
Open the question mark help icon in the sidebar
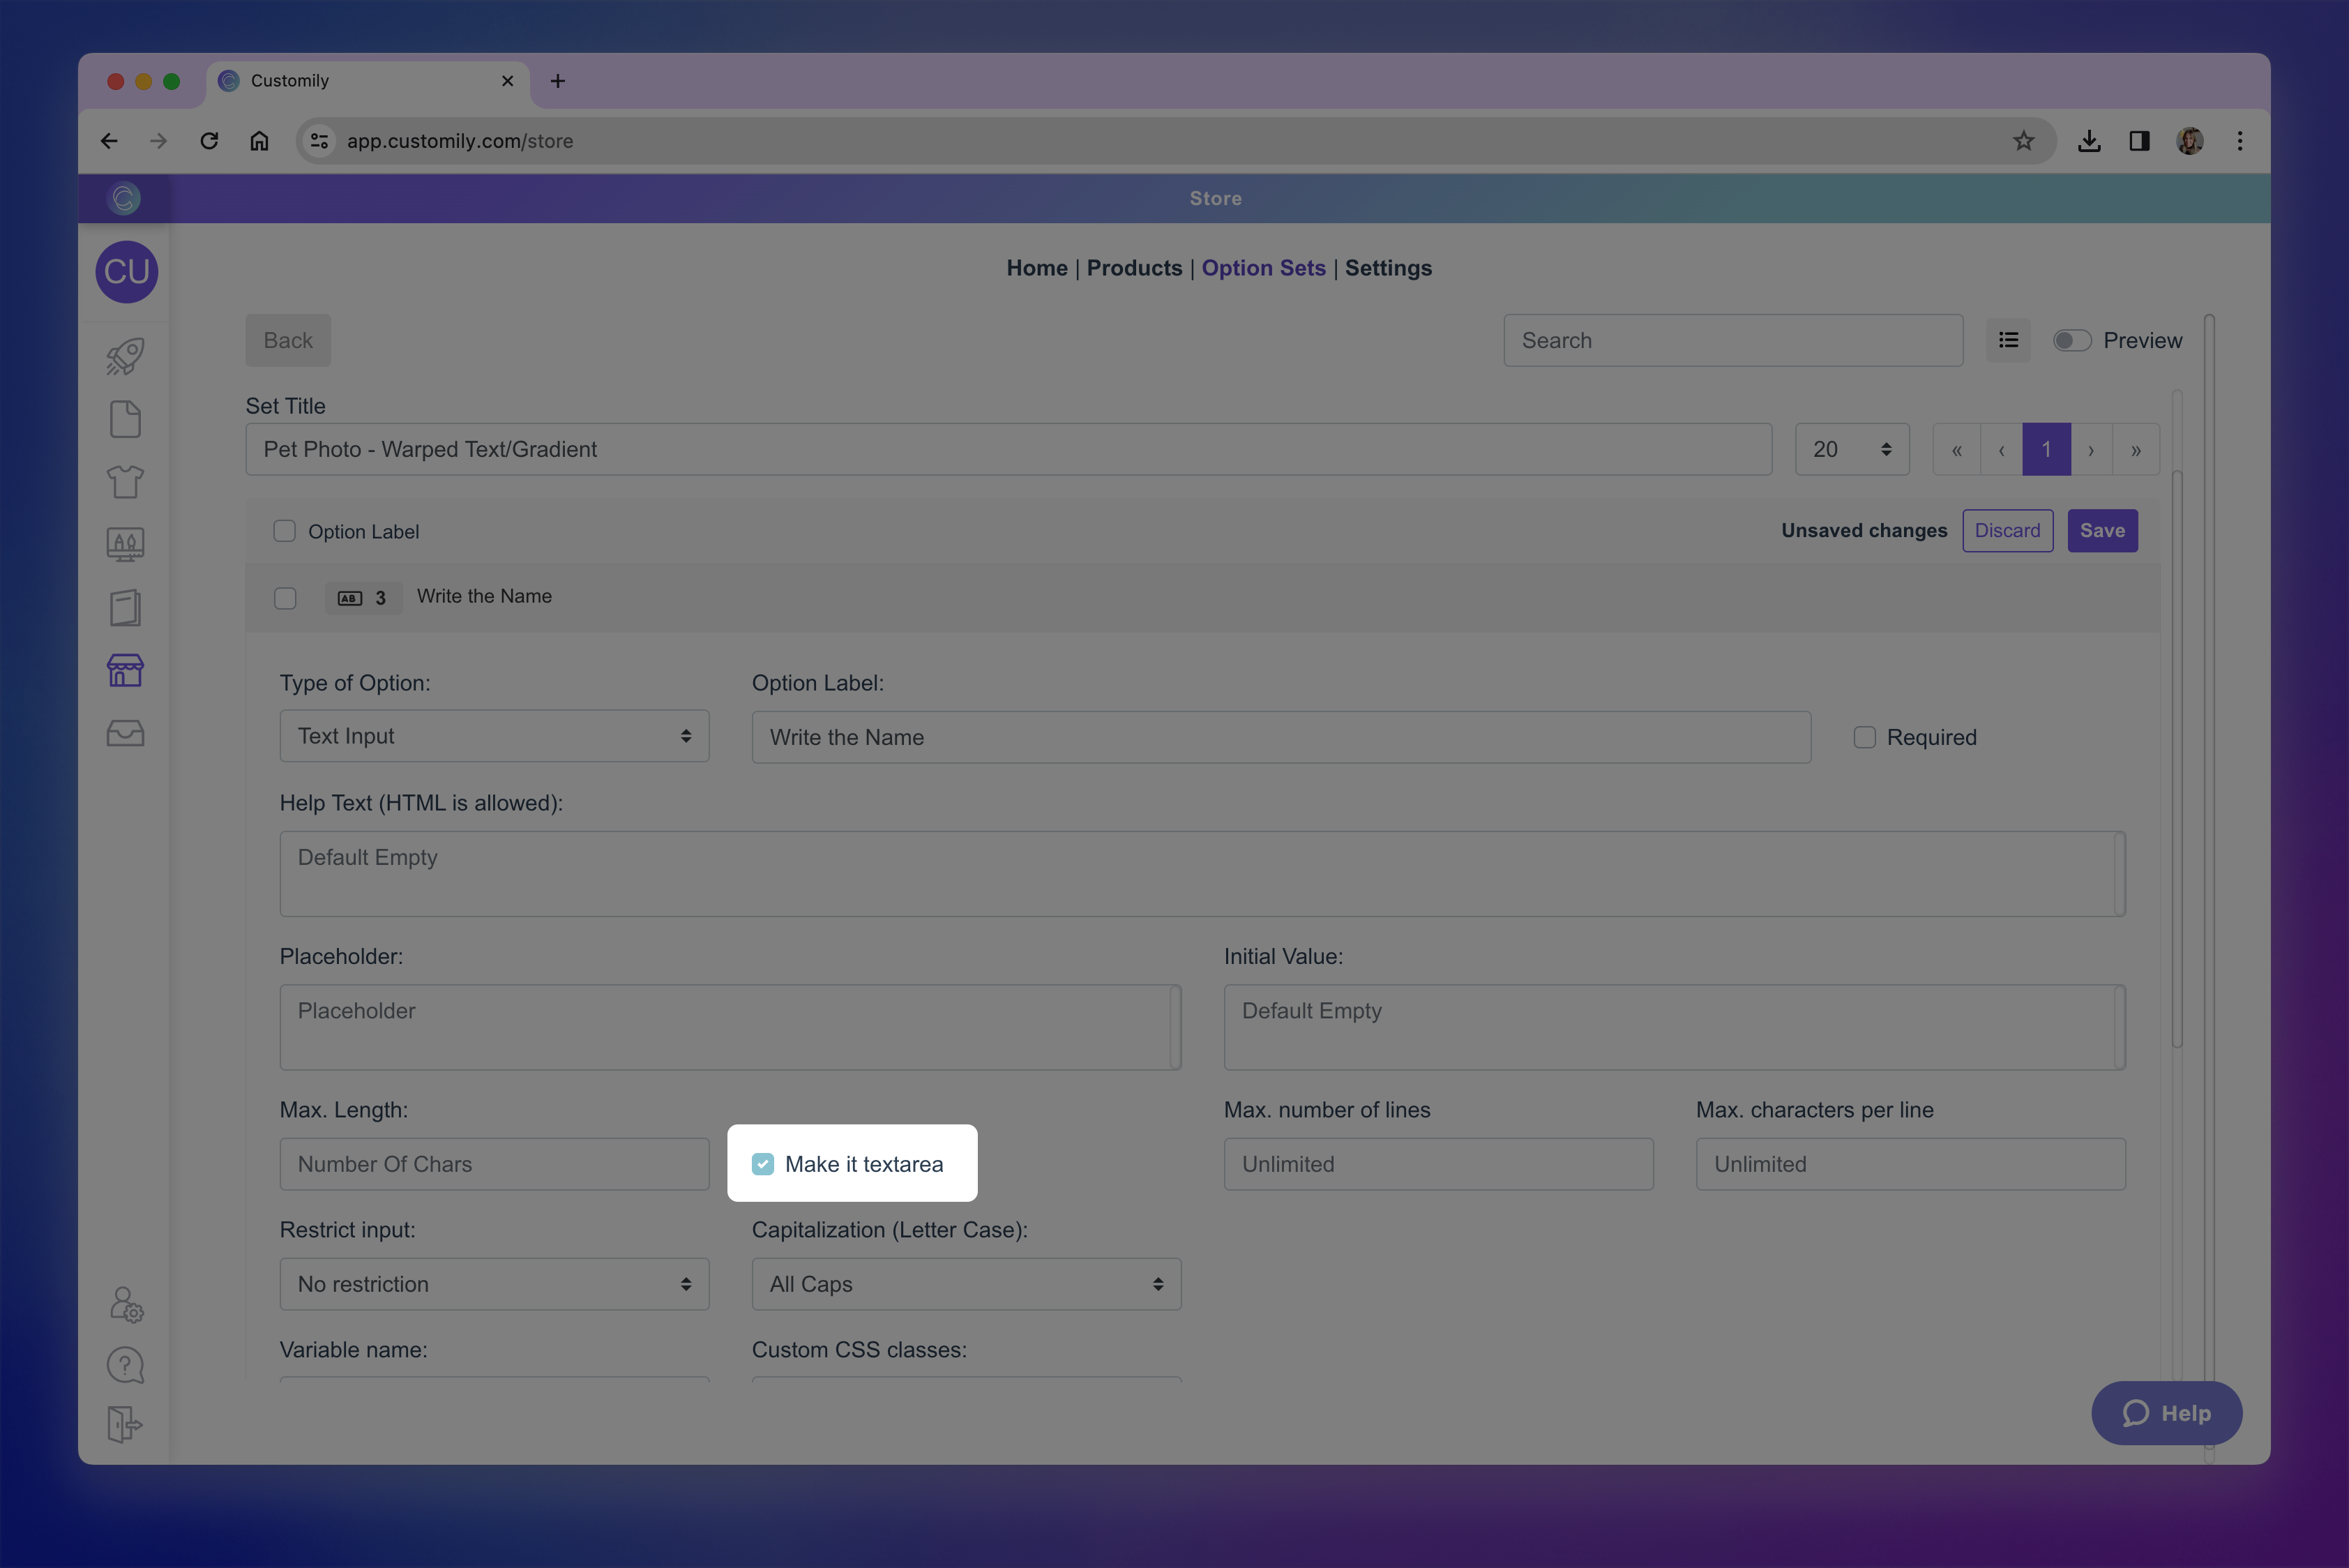click(x=125, y=1365)
